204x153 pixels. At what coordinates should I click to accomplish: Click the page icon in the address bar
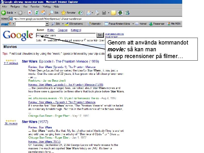tap(11, 19)
